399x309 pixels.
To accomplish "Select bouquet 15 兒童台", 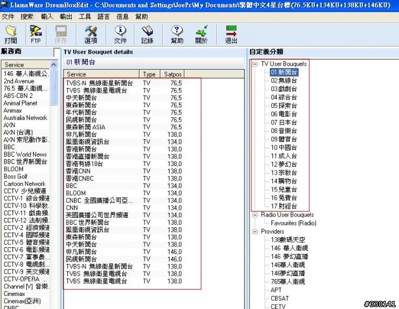I will pyautogui.click(x=284, y=190).
